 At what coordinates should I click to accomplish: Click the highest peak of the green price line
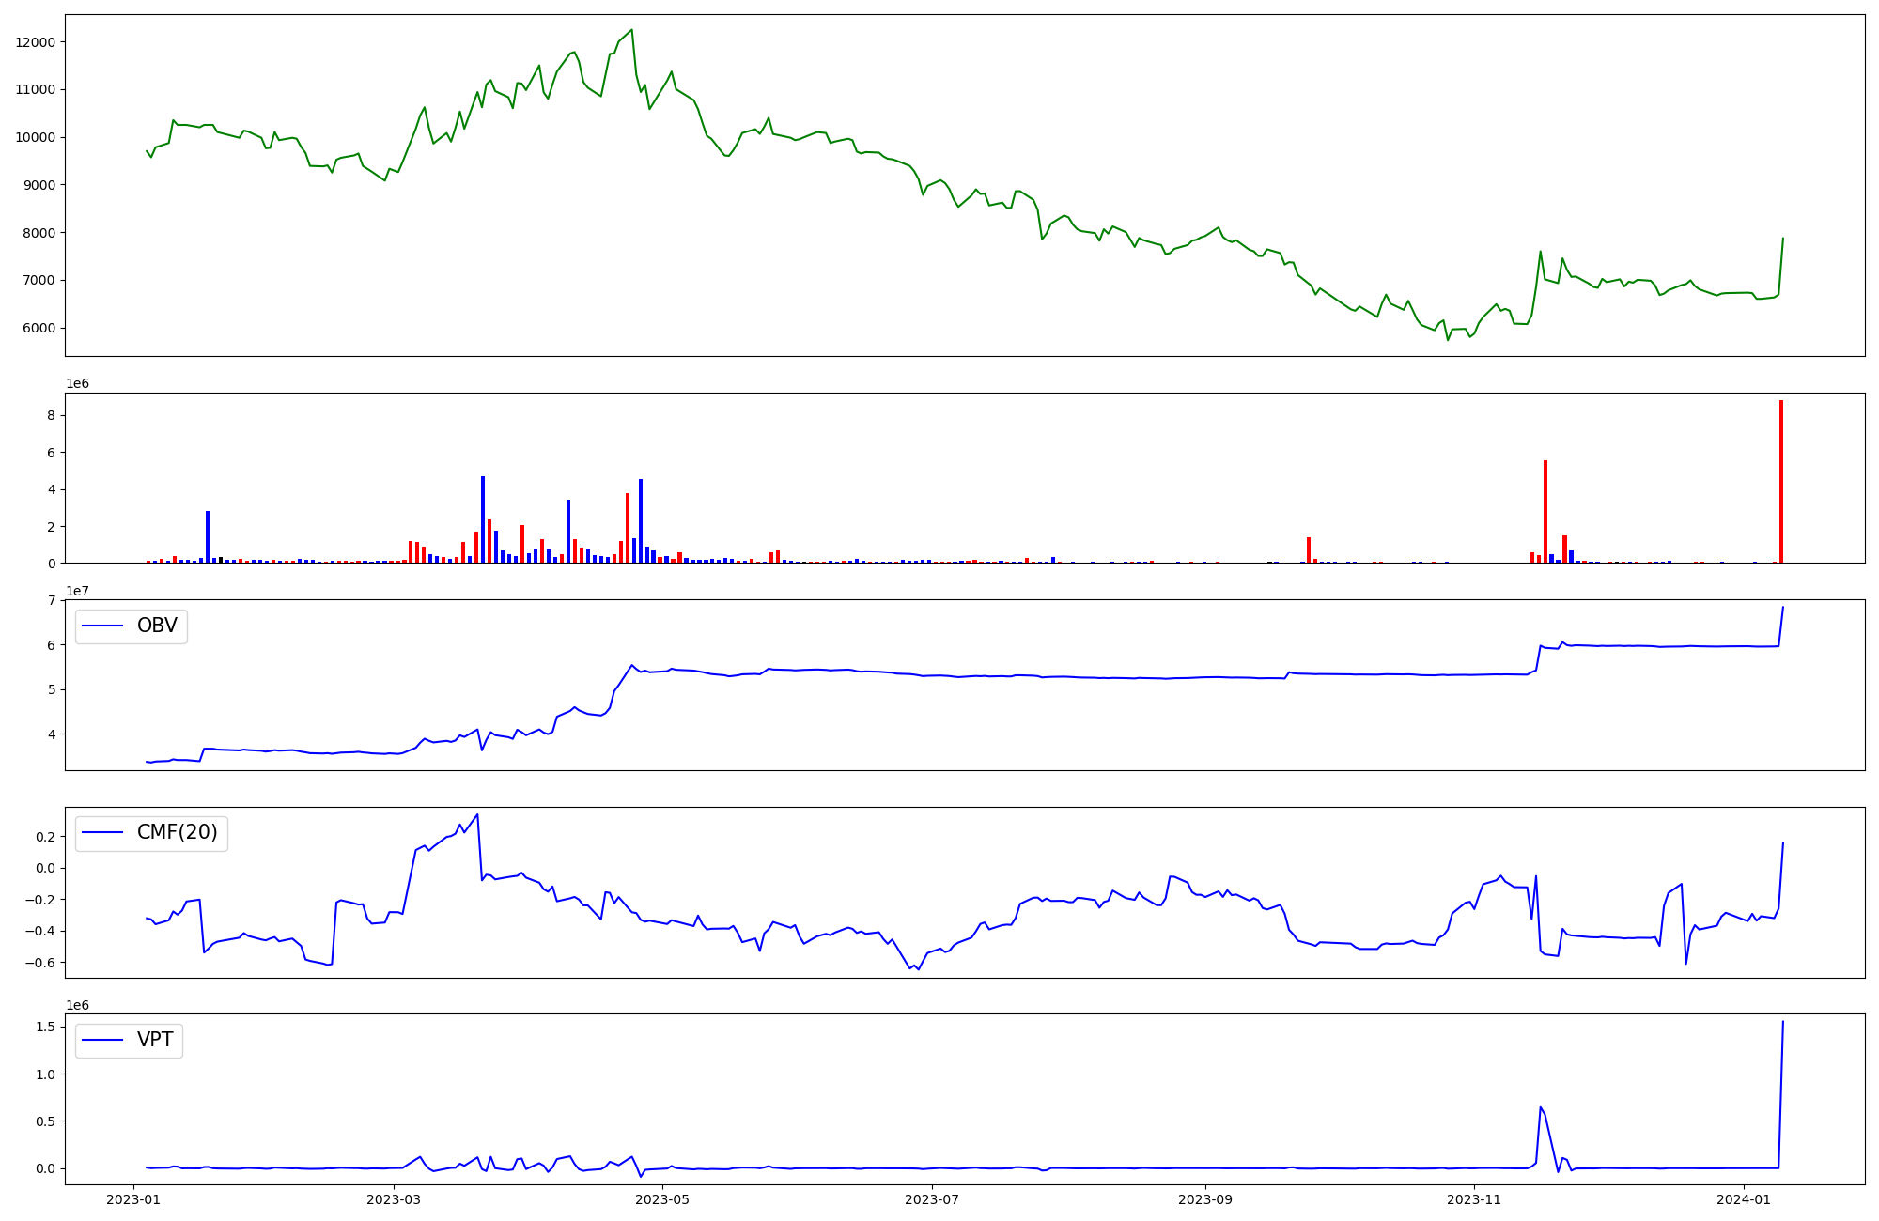click(x=631, y=30)
